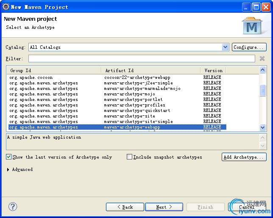Viewport: 273px width, 218px height.
Task: Click the Finish button
Action: tap(206, 207)
